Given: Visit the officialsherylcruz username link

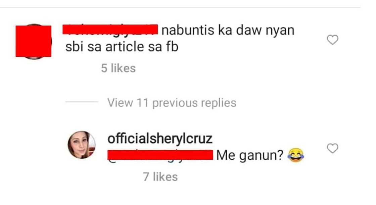Looking at the screenshot, I should click(x=160, y=139).
